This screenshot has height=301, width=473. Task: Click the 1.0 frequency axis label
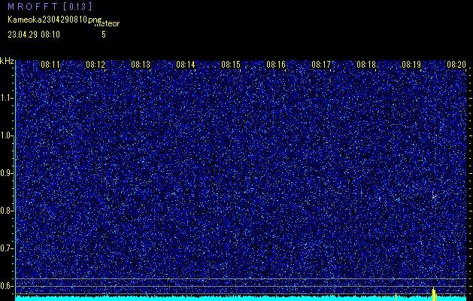tap(7, 135)
